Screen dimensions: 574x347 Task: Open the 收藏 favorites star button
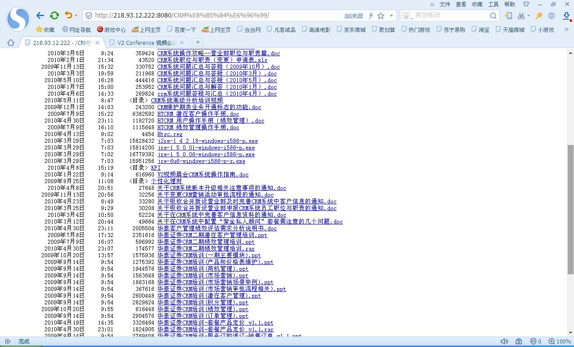pyautogui.click(x=45, y=30)
